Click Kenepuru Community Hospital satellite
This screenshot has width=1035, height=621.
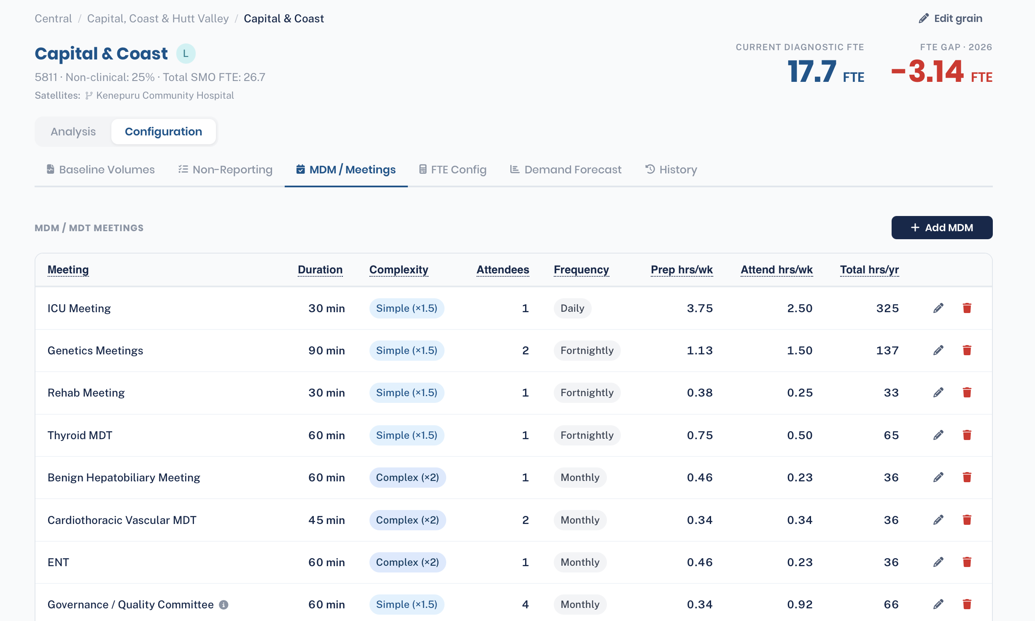point(165,96)
